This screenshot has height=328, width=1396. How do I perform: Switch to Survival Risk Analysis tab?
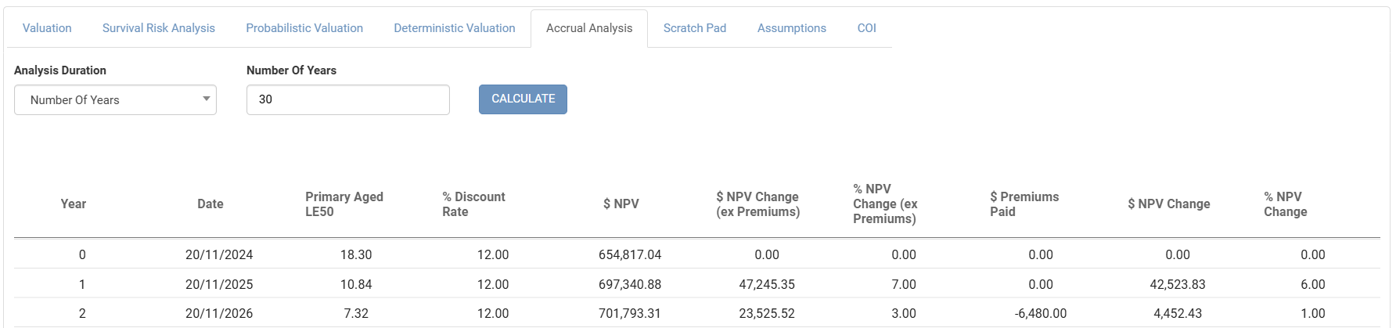(158, 28)
